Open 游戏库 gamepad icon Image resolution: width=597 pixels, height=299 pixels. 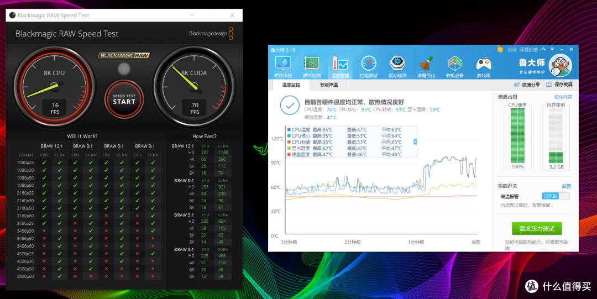(483, 64)
